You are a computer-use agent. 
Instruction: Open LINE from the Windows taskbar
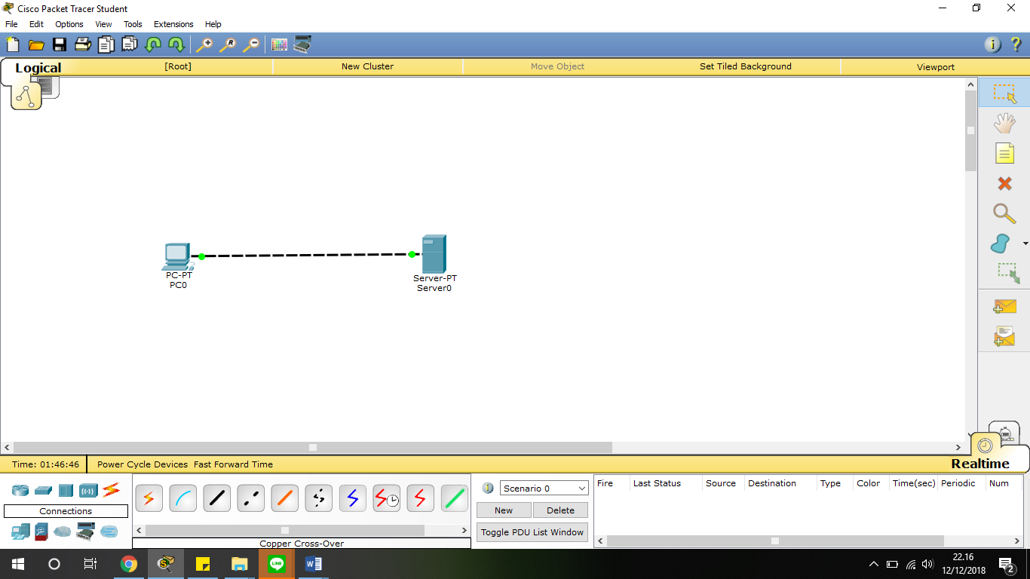[x=276, y=563]
